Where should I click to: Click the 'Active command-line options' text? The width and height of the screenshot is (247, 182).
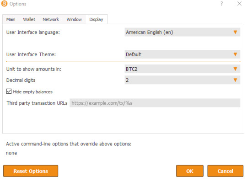pos(69,144)
